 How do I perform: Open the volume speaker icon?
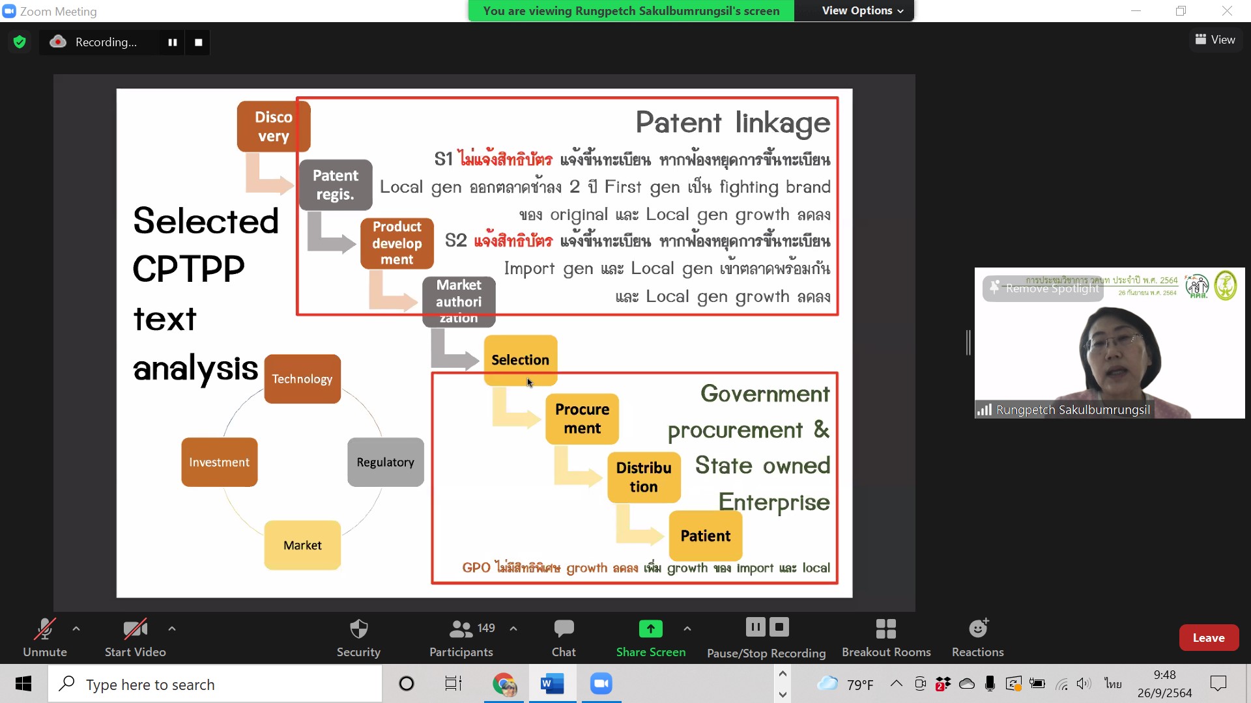click(1084, 683)
